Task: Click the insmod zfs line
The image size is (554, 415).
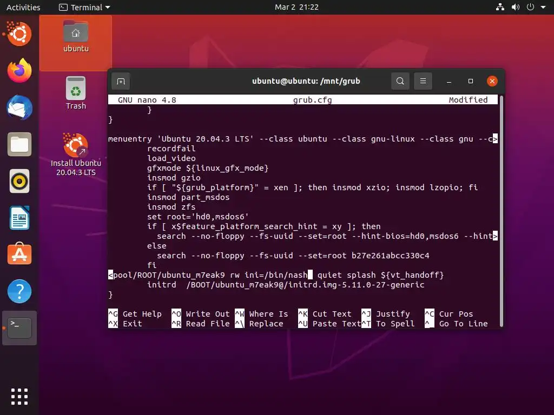Action: click(172, 207)
